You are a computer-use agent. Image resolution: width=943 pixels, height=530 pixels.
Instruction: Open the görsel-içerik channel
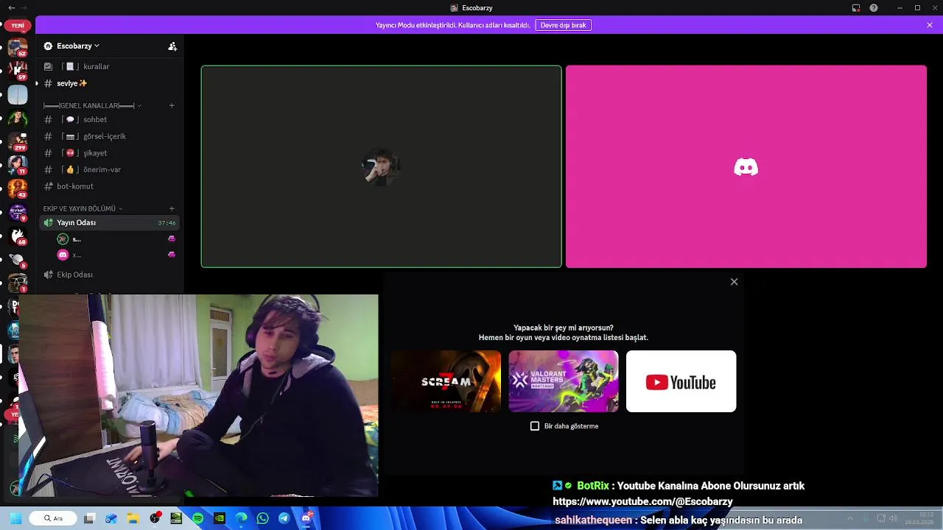click(111, 136)
